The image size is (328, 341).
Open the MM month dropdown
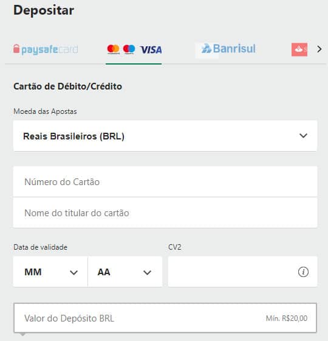point(50,272)
